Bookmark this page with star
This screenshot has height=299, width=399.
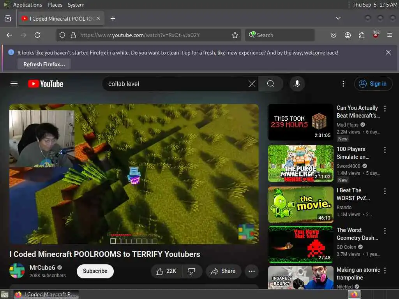[x=235, y=35]
